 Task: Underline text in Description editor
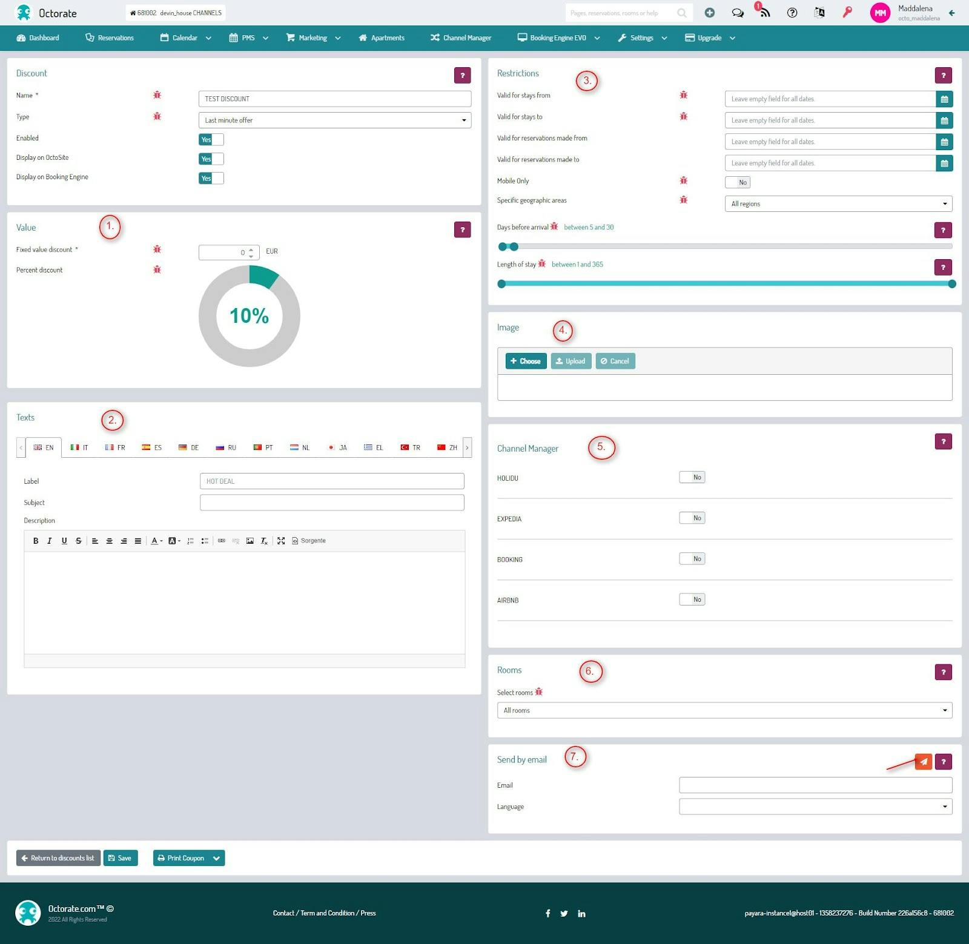pos(64,541)
